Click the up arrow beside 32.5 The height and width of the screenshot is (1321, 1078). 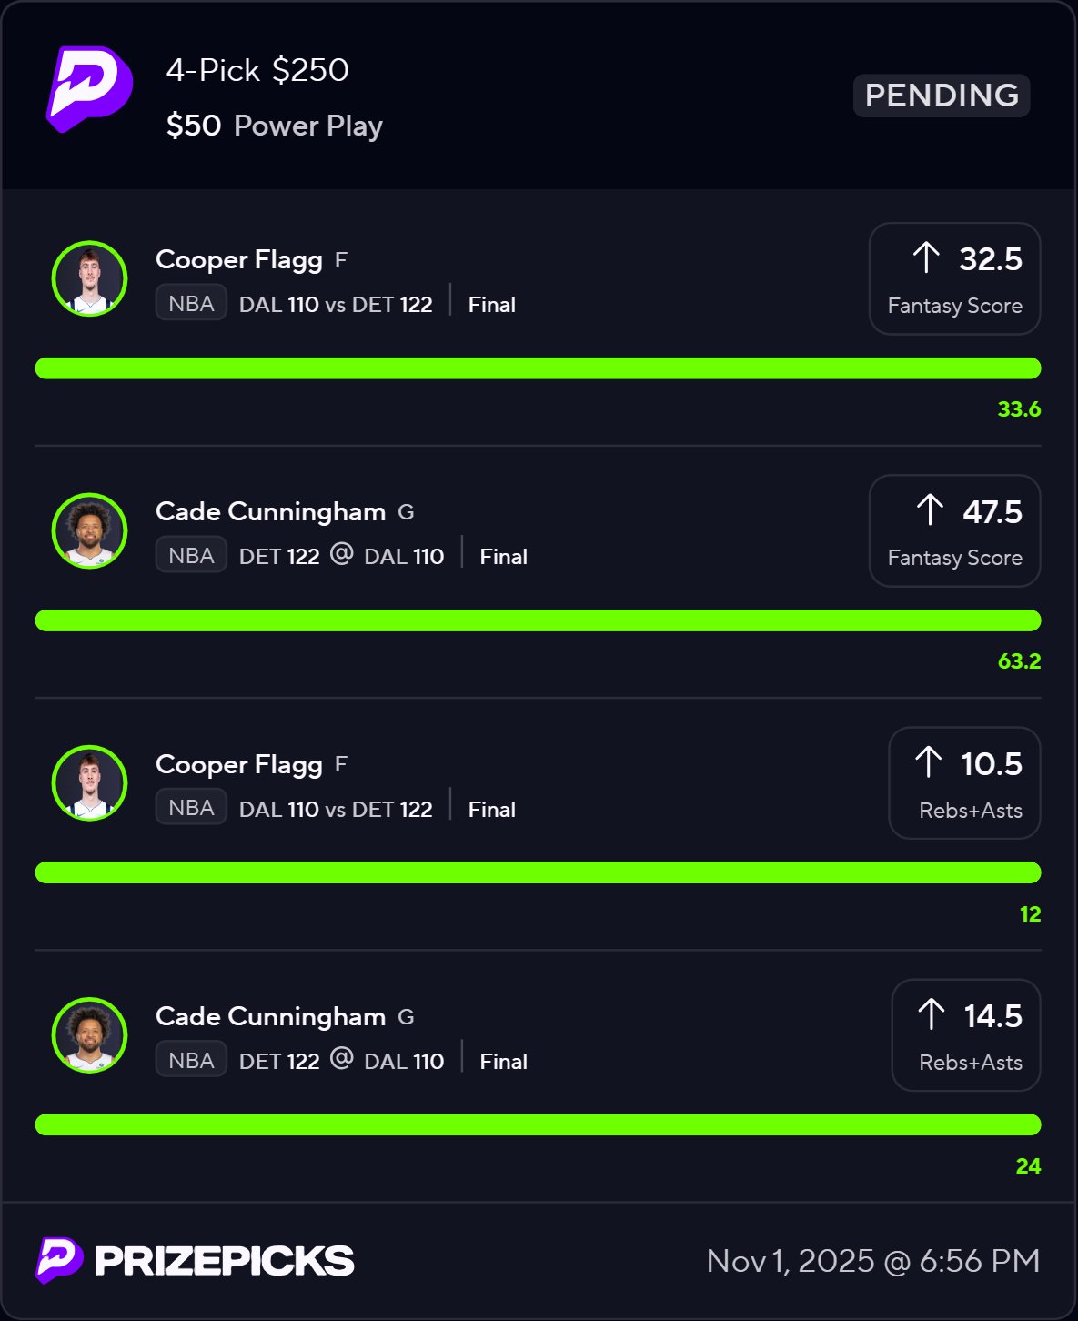point(926,257)
